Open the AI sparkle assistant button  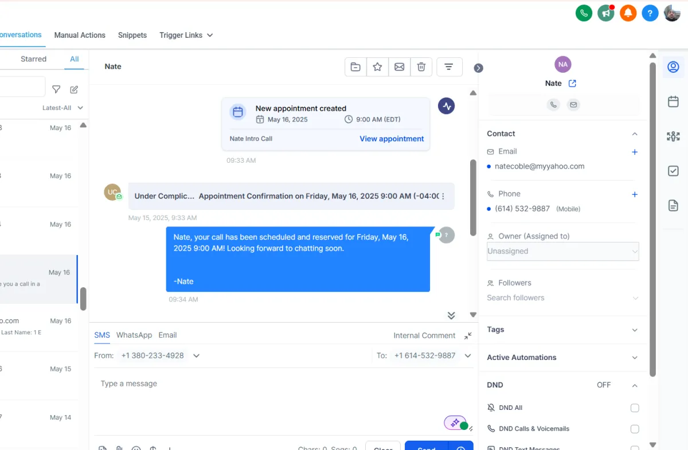[x=455, y=422]
